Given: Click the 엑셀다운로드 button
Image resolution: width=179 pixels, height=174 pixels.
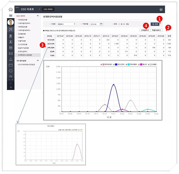Looking at the screenshot, I should pyautogui.click(x=156, y=30).
